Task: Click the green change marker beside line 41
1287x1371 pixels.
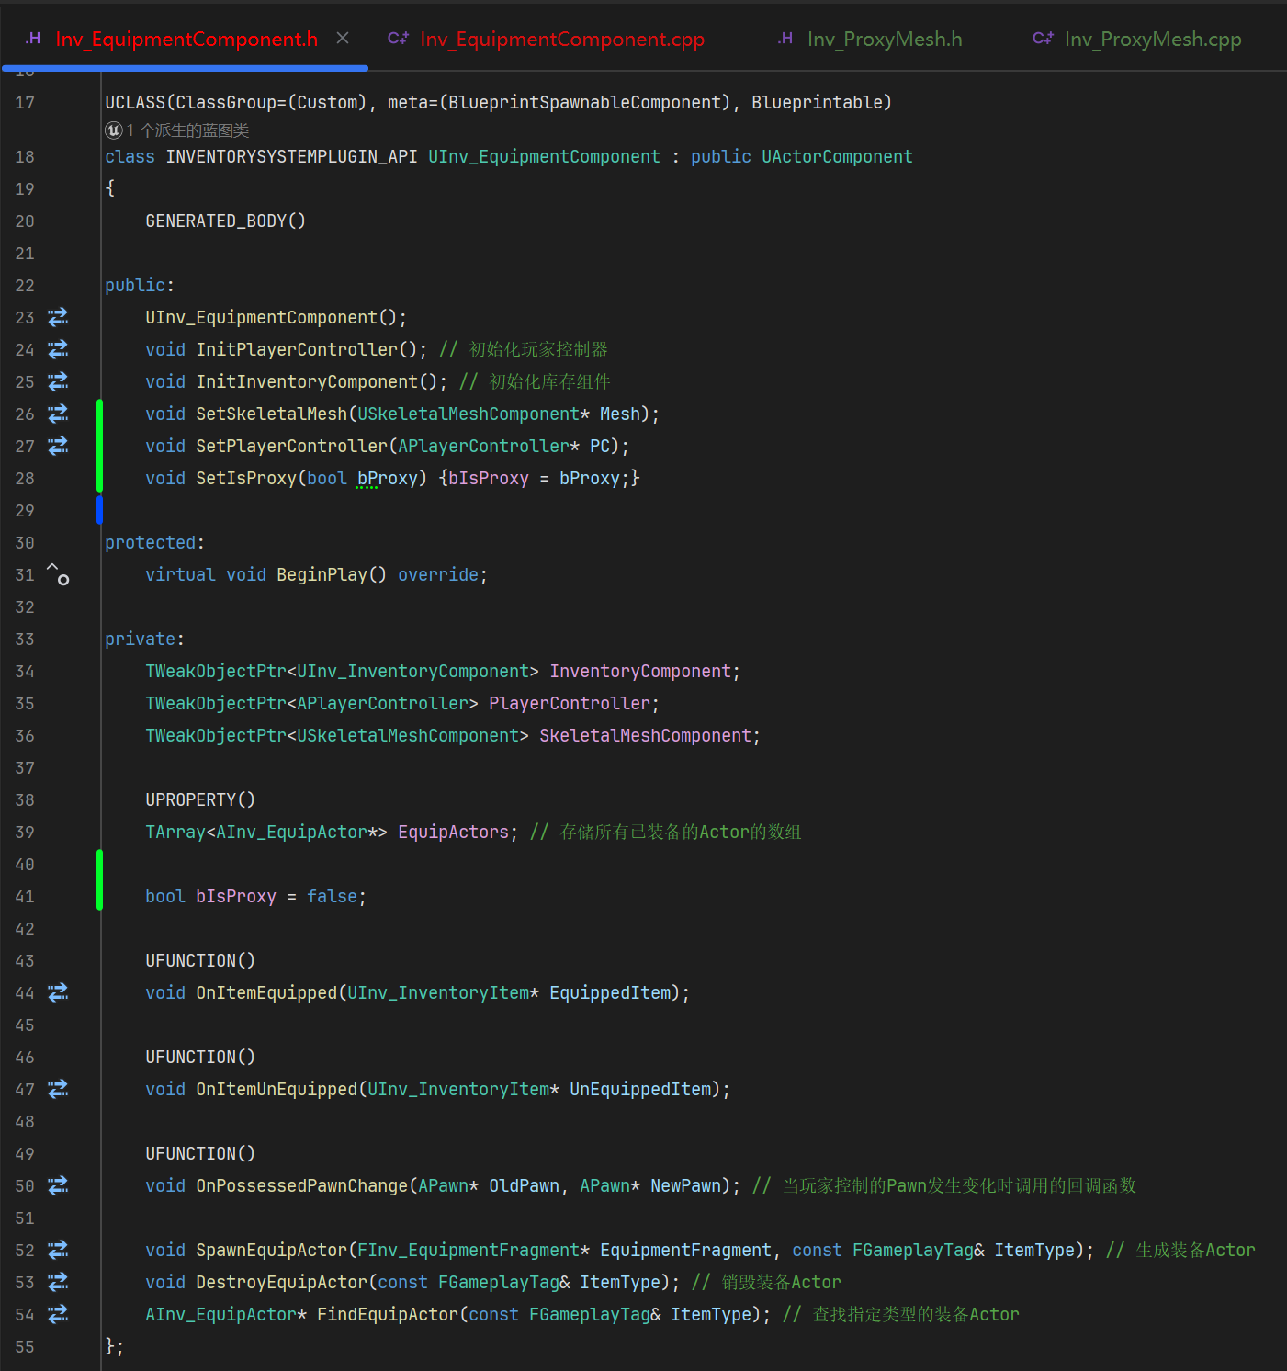Action: coord(99,880)
